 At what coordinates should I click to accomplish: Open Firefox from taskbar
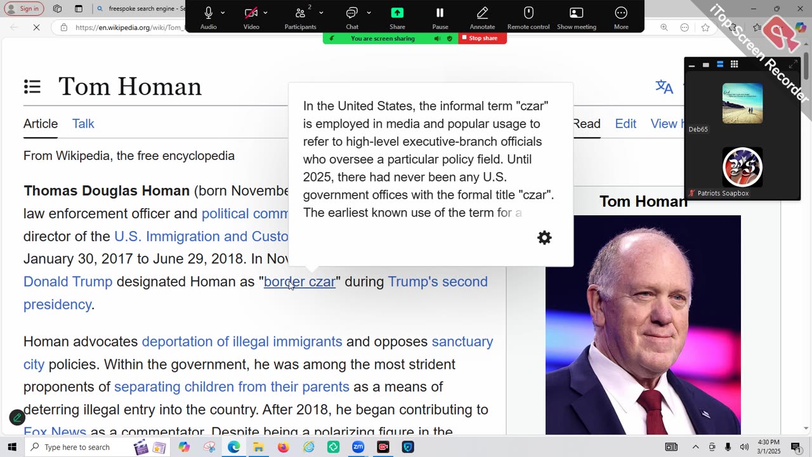click(x=284, y=447)
